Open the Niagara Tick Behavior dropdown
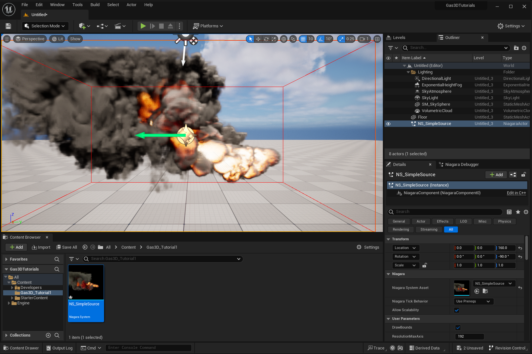532x354 pixels. (x=473, y=301)
